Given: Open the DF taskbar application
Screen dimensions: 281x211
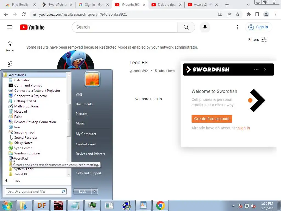Looking at the screenshot, I should [42, 206].
